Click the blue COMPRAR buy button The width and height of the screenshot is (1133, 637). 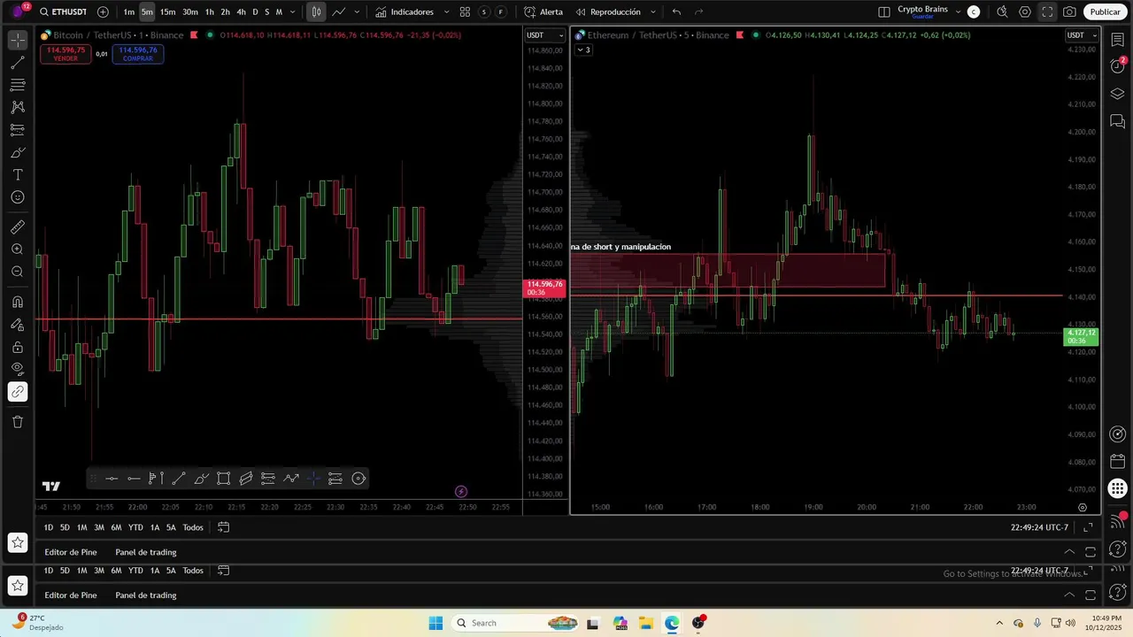tap(138, 54)
